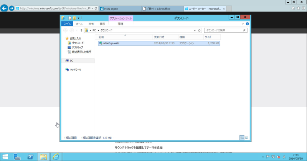Image resolution: width=307 pixels, height=161 pixels.
Task: Open the address bar history dropdown
Action: pyautogui.click(x=195, y=30)
